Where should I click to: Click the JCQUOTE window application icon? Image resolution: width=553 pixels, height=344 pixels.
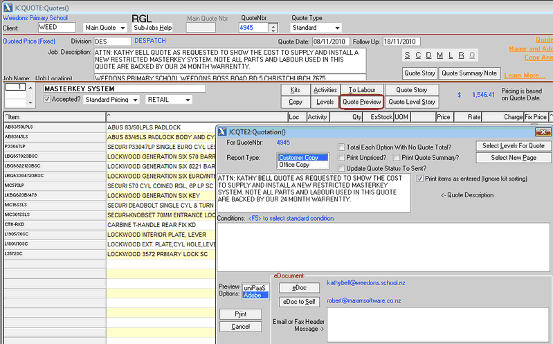[8, 8]
